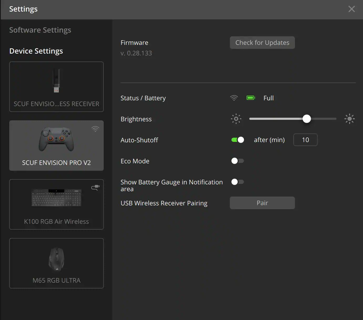Enable Eco Mode toggle
This screenshot has height=320, width=363.
[x=238, y=161]
